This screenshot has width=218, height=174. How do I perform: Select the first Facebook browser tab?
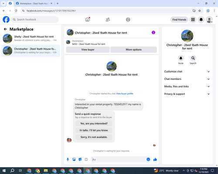(x=10, y=3)
